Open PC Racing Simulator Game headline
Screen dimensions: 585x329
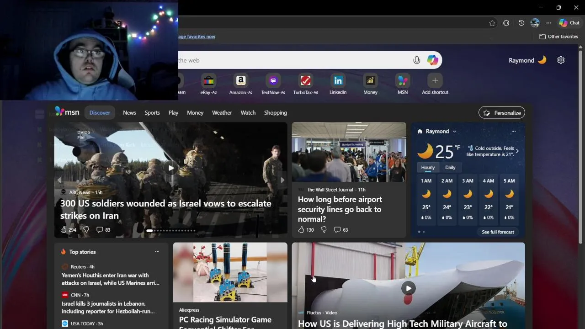tap(225, 323)
